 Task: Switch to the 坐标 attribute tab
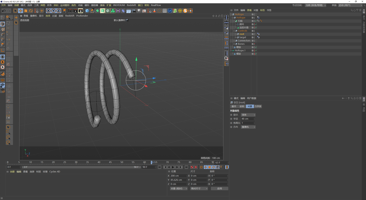point(242,106)
